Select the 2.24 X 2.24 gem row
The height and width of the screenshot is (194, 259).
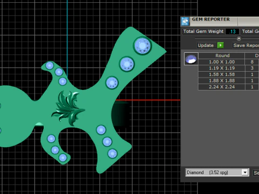pyautogui.click(x=229, y=87)
